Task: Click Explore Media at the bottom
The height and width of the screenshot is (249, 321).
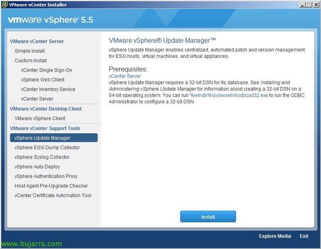Action: click(x=275, y=236)
